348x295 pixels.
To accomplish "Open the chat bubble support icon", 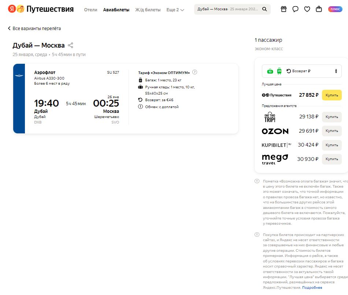I will tap(295, 9).
